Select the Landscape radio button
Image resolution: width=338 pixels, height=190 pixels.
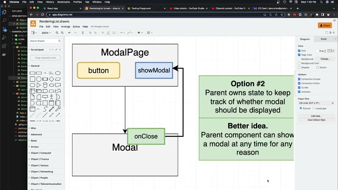click(x=313, y=108)
